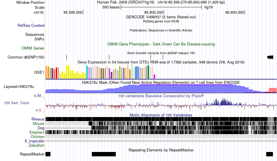Click the OMIM Gene Phenotypes title text
Image resolution: width=277 pixels, height=161 pixels.
click(161, 44)
